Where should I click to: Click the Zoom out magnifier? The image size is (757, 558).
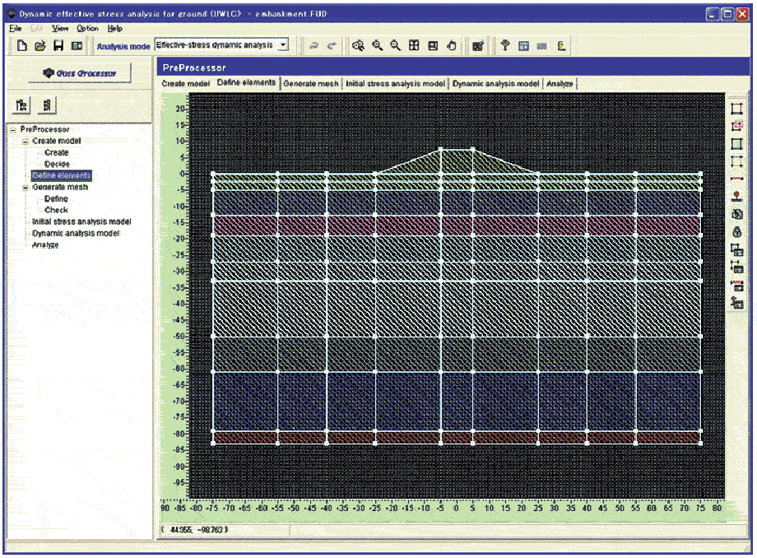click(396, 46)
